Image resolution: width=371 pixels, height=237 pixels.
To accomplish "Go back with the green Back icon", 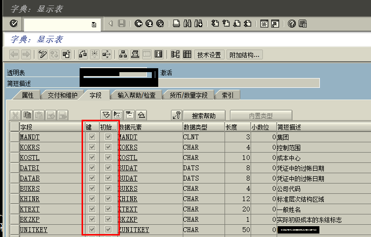I will click(139, 24).
